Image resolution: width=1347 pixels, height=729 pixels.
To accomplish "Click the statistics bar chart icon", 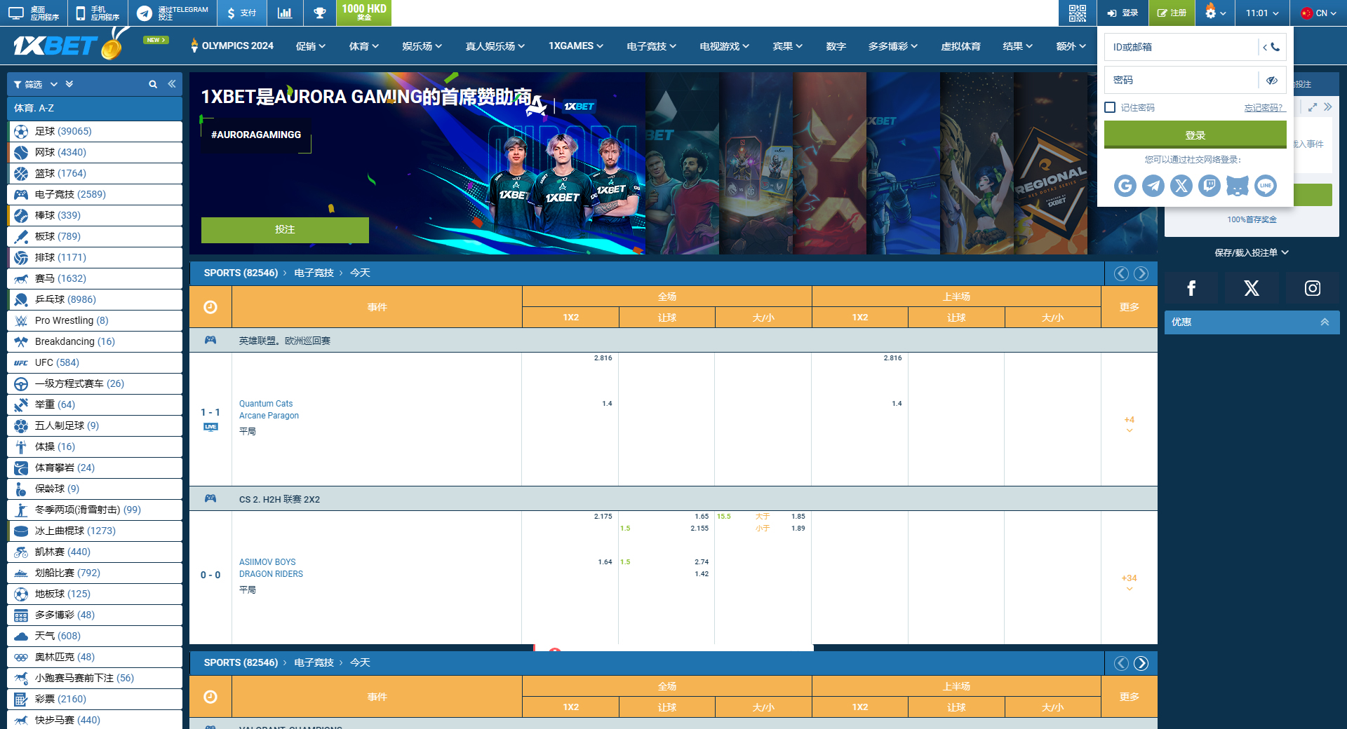I will pos(285,13).
